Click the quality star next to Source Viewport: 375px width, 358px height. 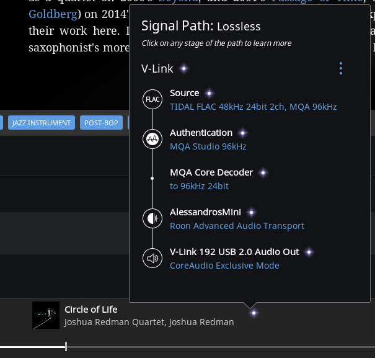pos(210,93)
